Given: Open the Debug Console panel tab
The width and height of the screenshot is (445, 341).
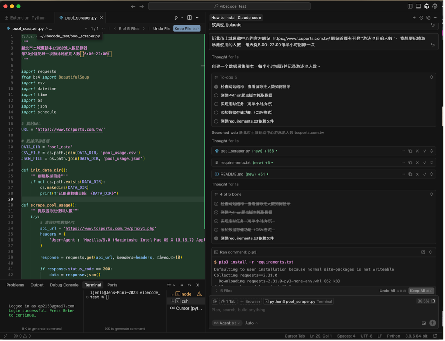Looking at the screenshot, I should click(x=64, y=285).
